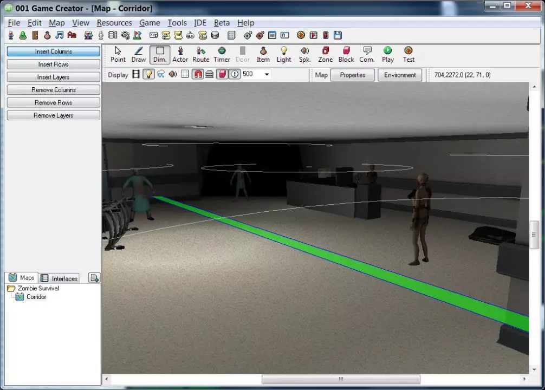This screenshot has height=390, width=545.
Task: Choose the Actor placement tool
Action: tap(180, 54)
